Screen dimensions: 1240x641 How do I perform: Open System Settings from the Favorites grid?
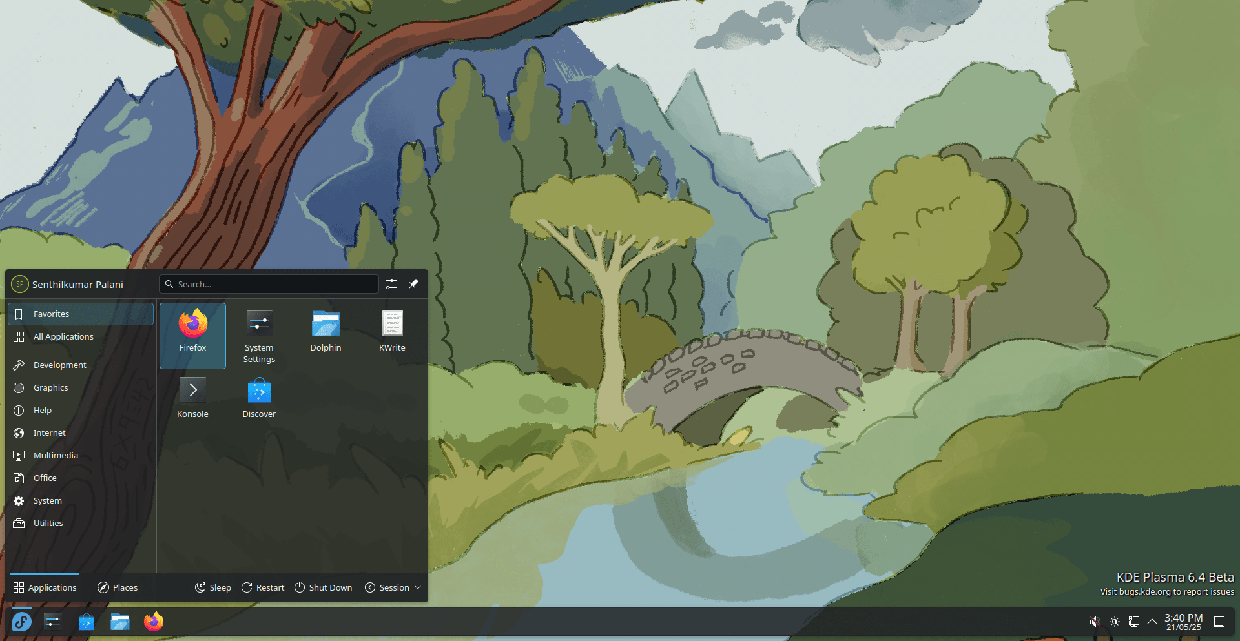tap(259, 333)
